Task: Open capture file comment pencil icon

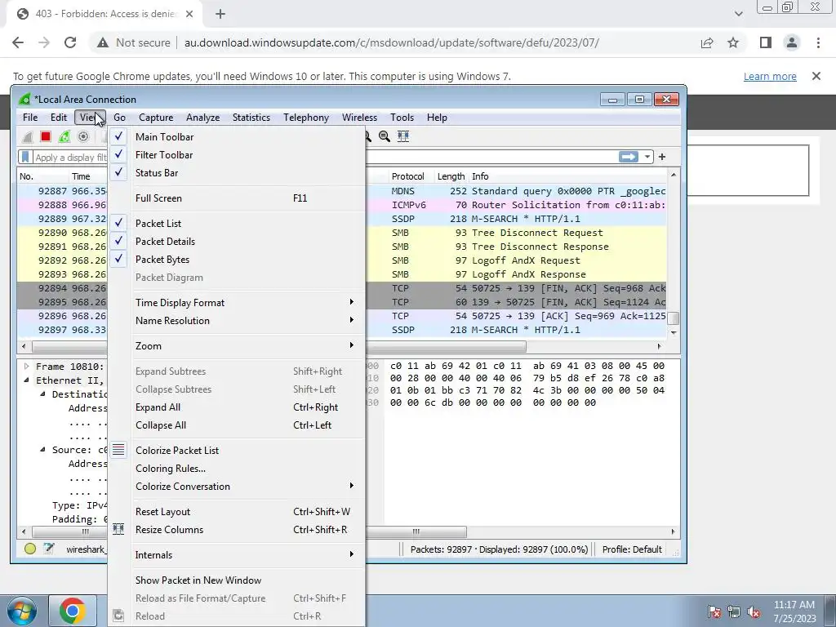Action: (x=49, y=549)
